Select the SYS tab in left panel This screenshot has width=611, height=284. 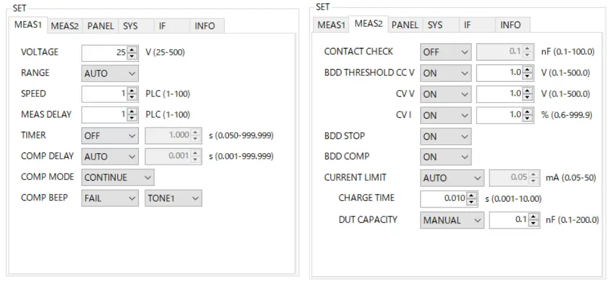point(131,26)
